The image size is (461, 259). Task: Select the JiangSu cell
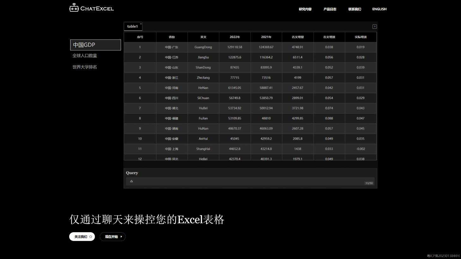click(x=203, y=57)
